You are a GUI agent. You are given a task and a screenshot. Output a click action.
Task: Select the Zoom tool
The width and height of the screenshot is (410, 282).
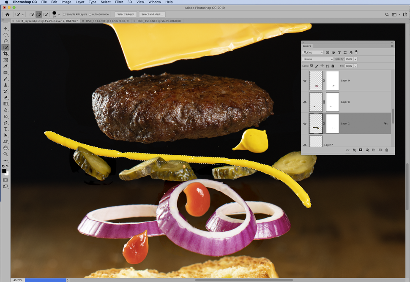(x=5, y=154)
